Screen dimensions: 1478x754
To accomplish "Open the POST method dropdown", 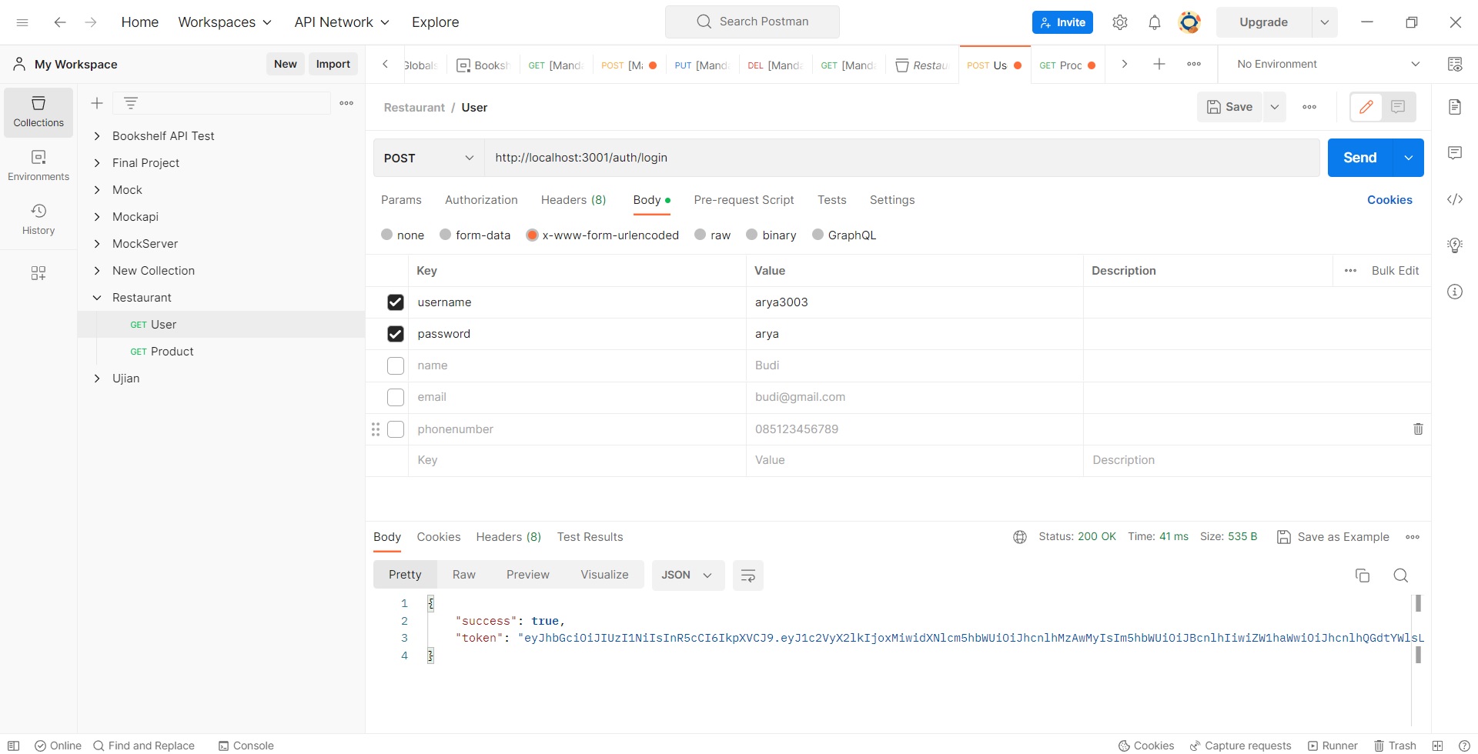I will pos(429,158).
